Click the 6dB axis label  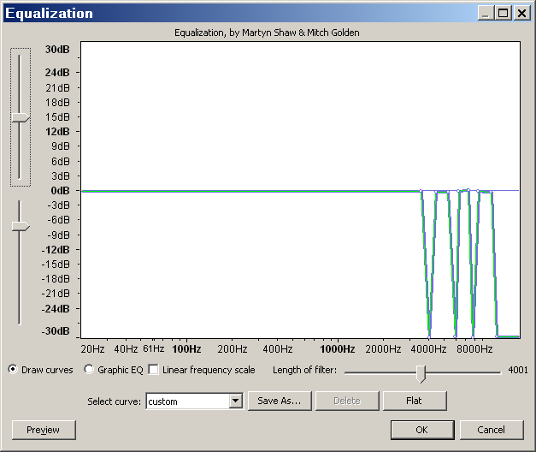pyautogui.click(x=61, y=161)
